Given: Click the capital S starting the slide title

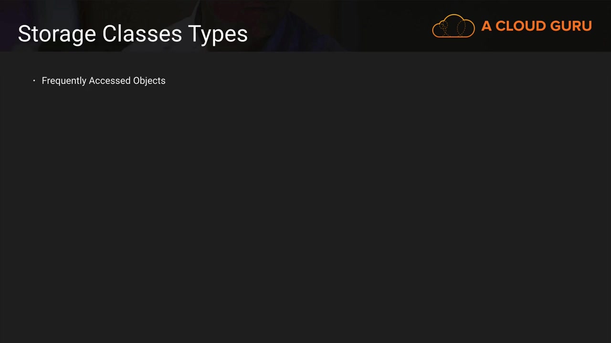Looking at the screenshot, I should pos(24,34).
